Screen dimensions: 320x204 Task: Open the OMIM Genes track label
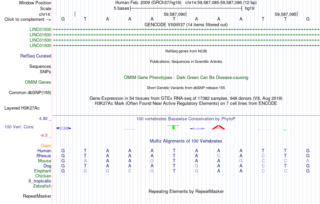click(x=38, y=82)
